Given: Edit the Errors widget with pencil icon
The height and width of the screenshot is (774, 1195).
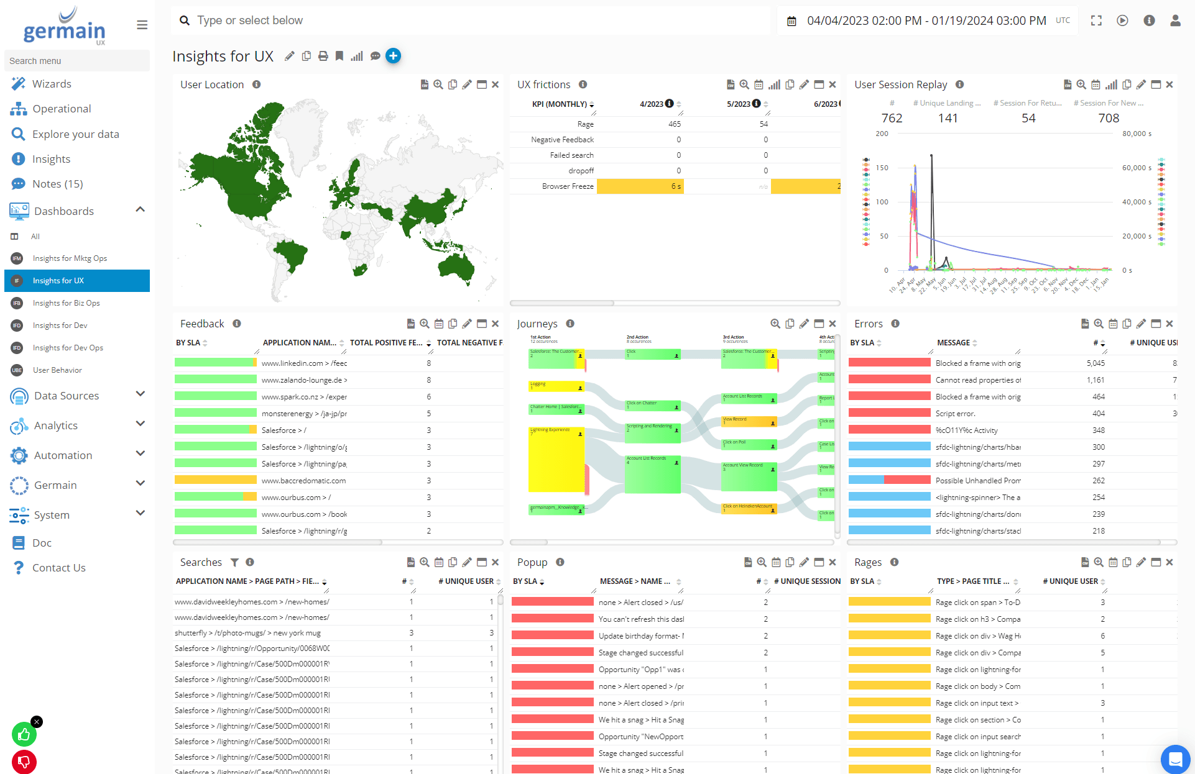Looking at the screenshot, I should [1141, 324].
